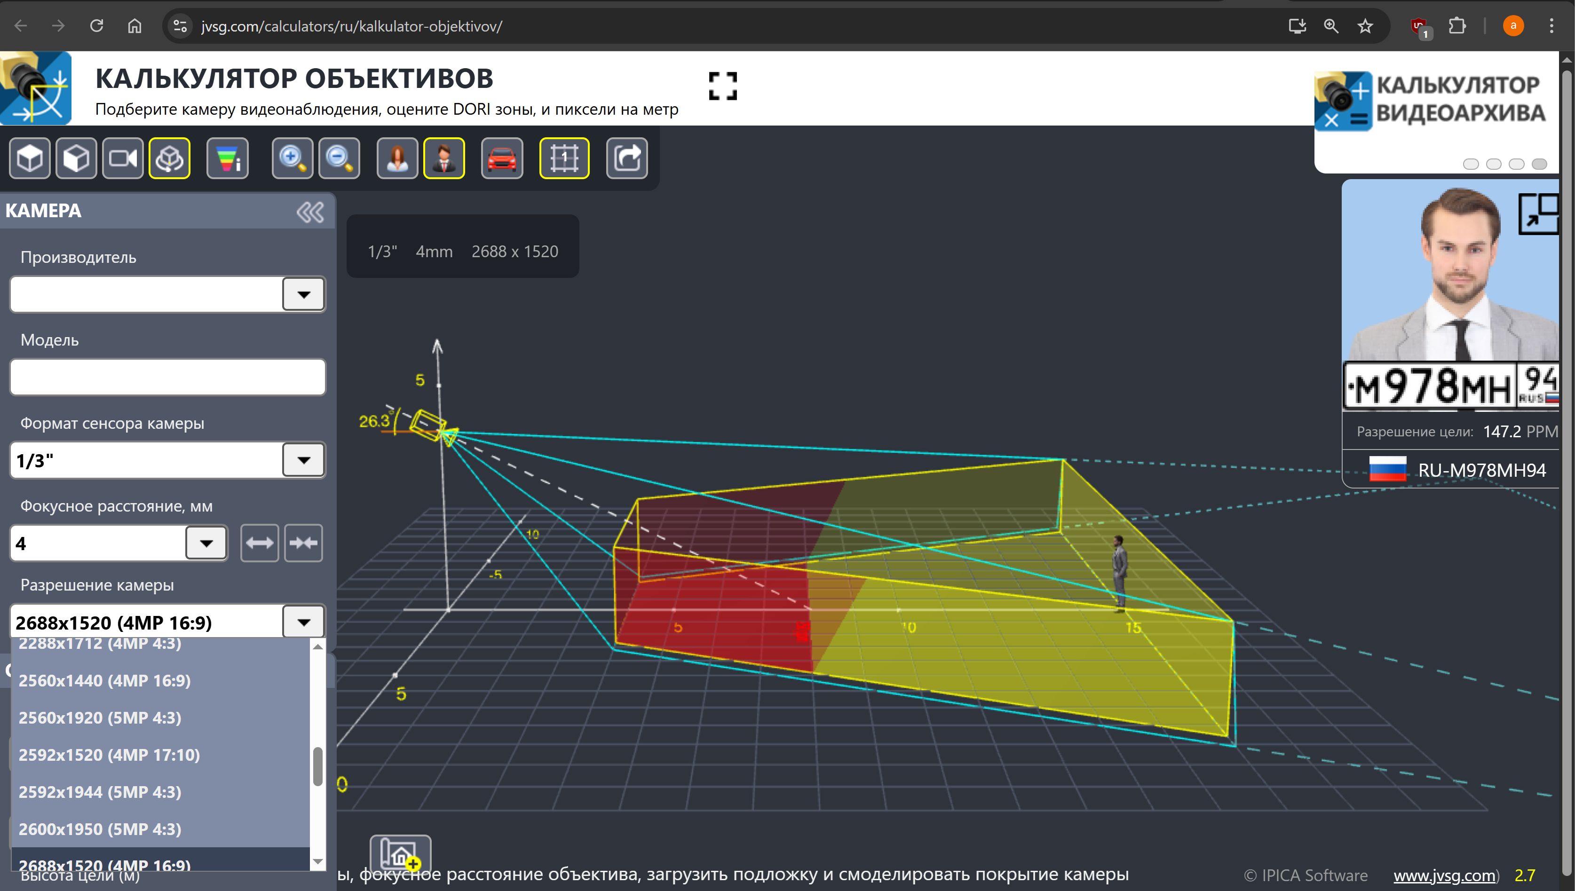Toggle the red car target
Screen dimensions: 1575x891
point(502,159)
